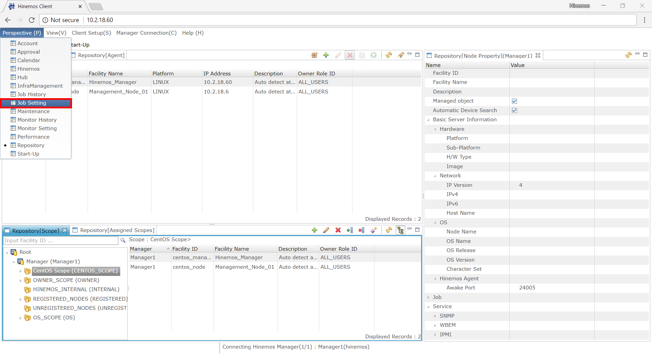Click the copy documents icon in Repository[Agent] toolbar
Viewport: 652px width, 354px height.
click(362, 55)
